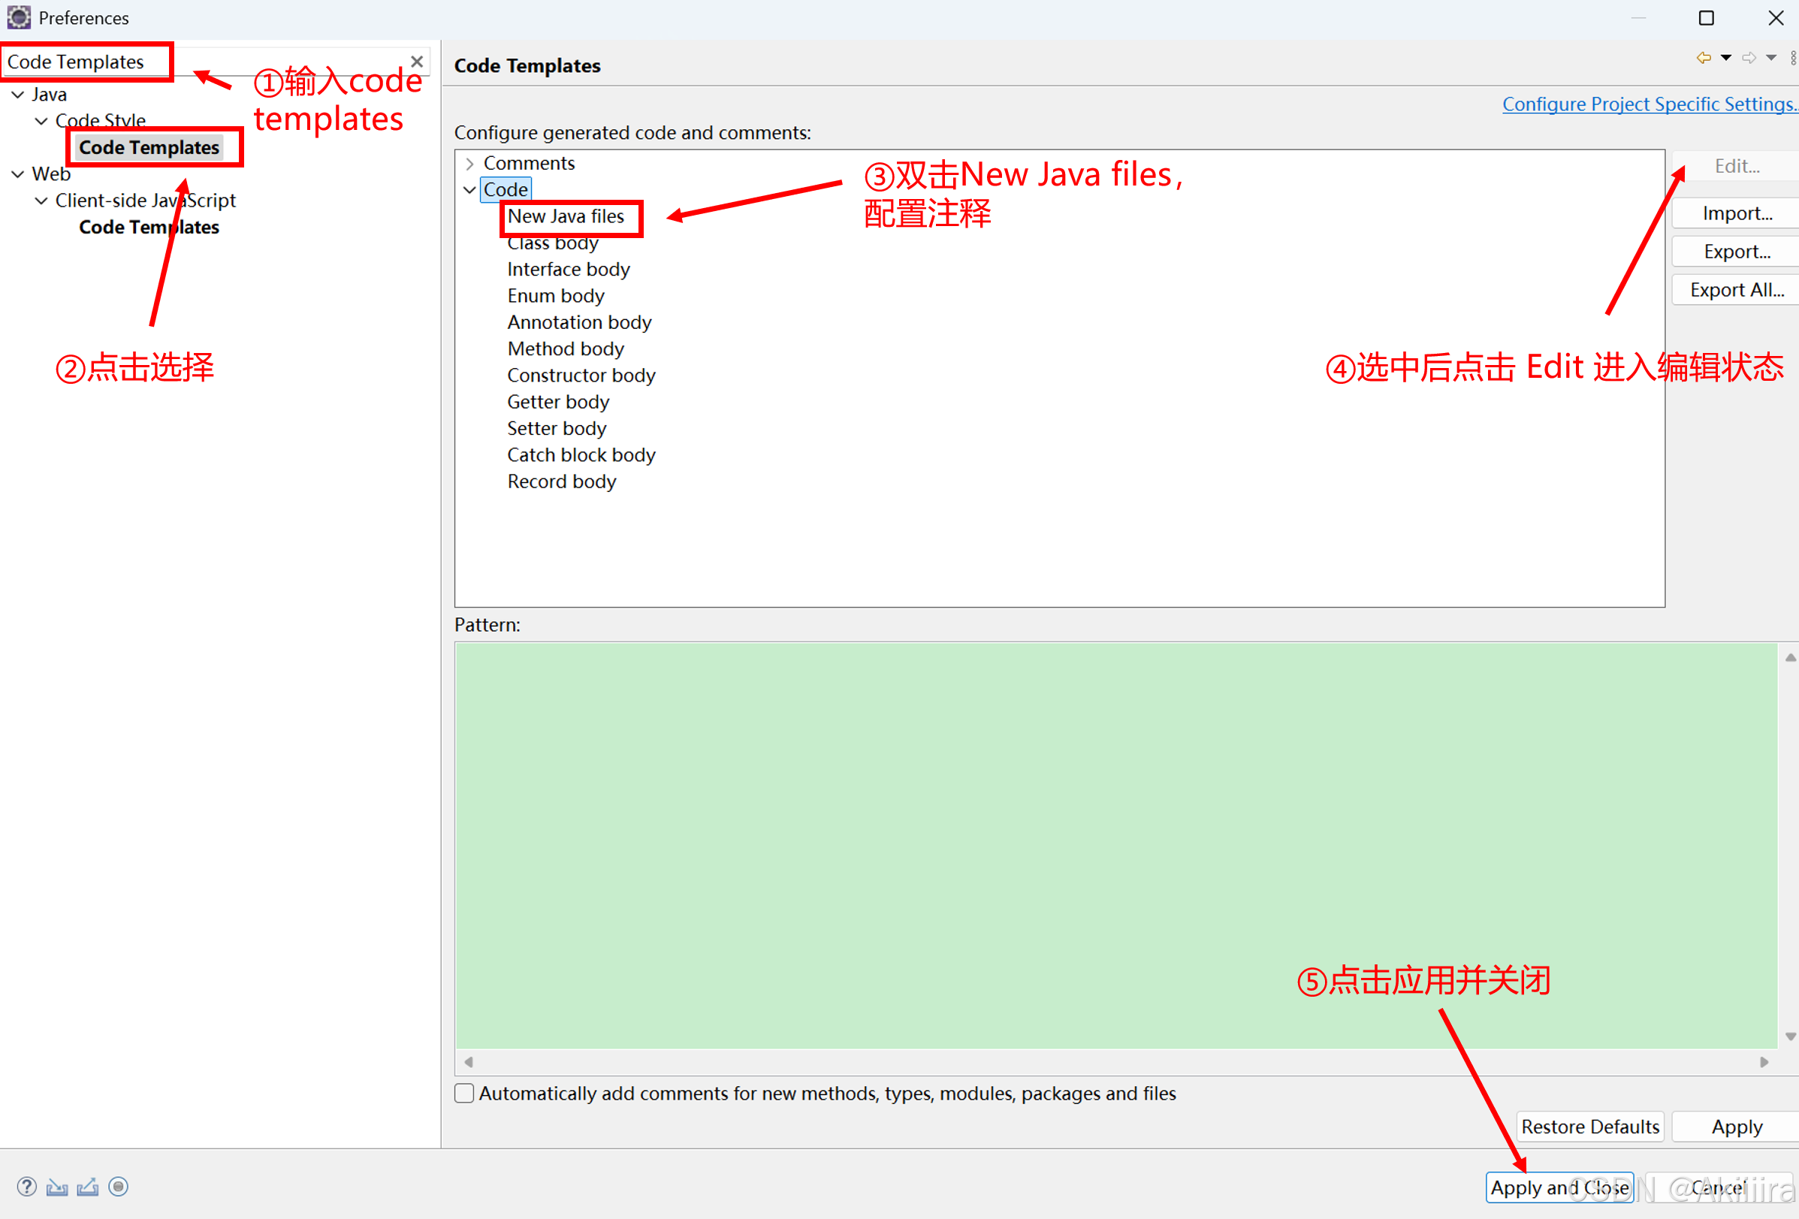The width and height of the screenshot is (1799, 1219).
Task: Select Constructor body template
Action: pos(581,376)
